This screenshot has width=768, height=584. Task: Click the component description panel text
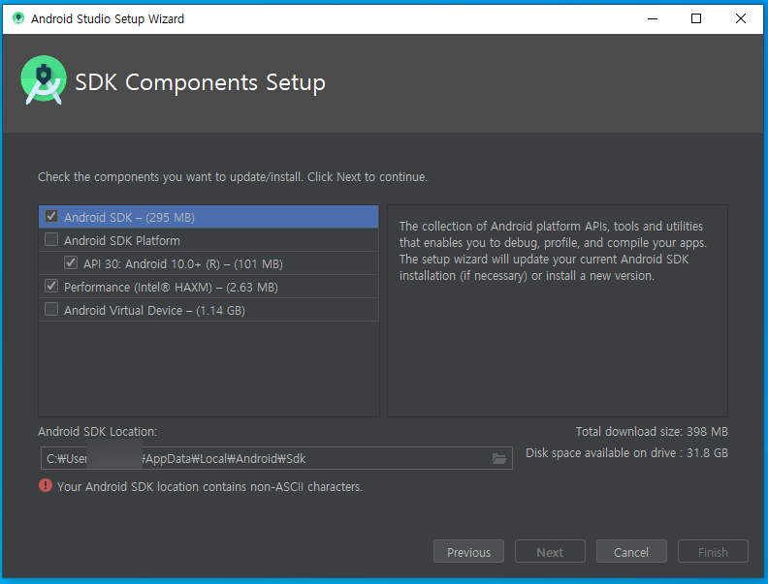pos(553,251)
